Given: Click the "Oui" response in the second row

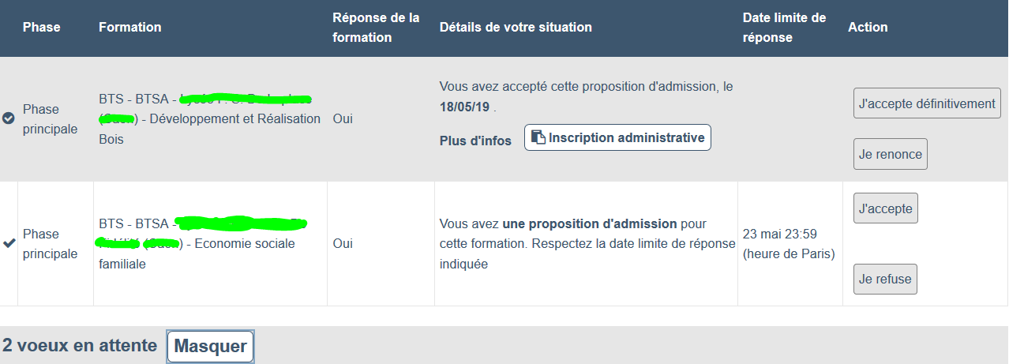Looking at the screenshot, I should pos(343,243).
